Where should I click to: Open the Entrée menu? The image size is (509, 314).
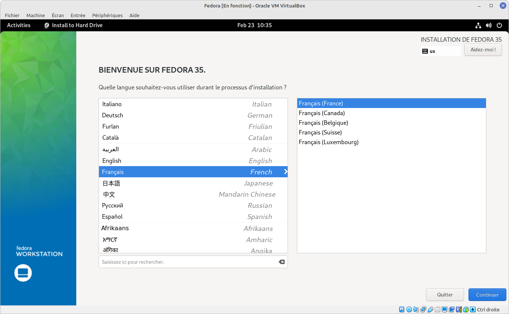click(x=78, y=15)
